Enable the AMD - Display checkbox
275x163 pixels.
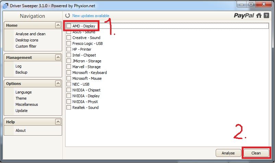pyautogui.click(x=69, y=26)
